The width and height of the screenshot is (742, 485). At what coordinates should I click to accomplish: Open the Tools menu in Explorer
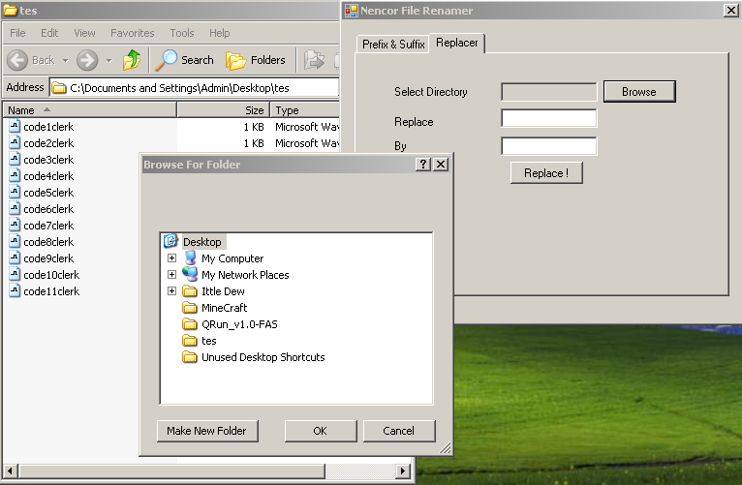point(182,33)
